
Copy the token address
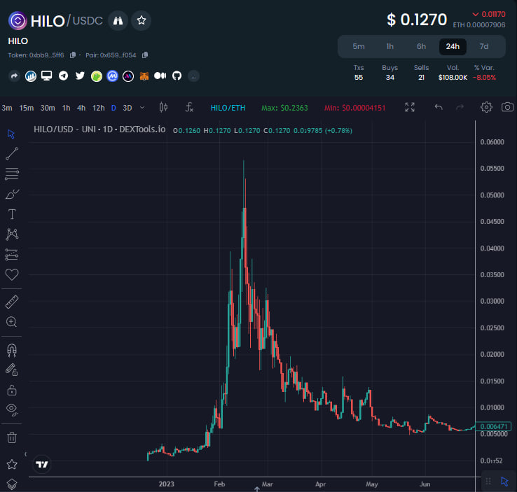coord(73,55)
